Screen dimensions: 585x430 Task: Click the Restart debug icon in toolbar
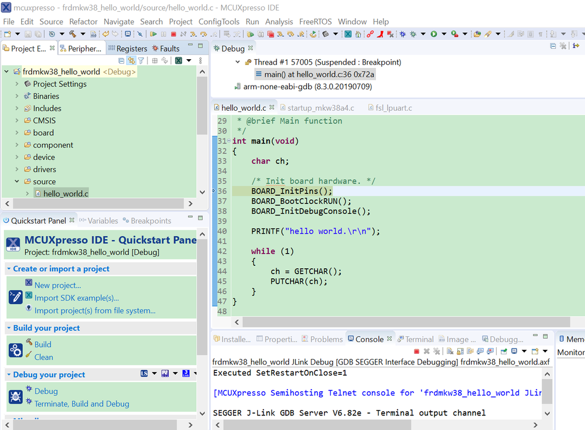[313, 34]
